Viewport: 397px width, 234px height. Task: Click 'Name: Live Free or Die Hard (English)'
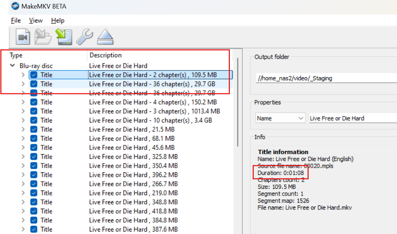point(306,159)
